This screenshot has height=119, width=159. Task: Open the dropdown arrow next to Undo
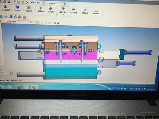(x=35, y=3)
